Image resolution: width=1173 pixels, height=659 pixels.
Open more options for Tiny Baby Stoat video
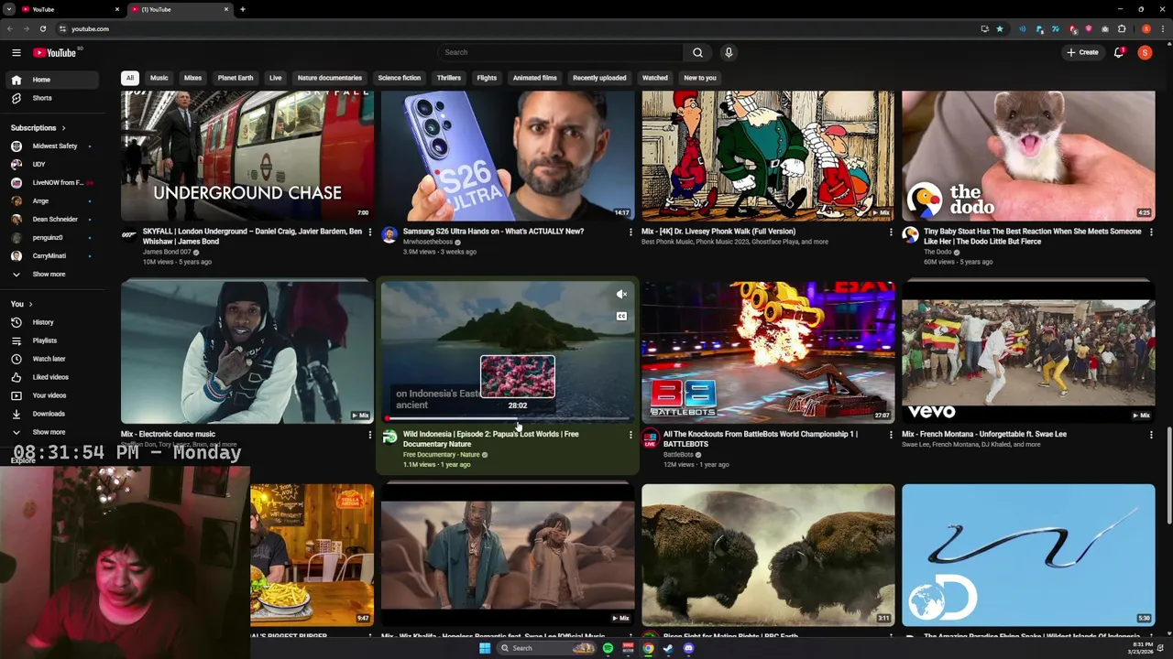(x=1151, y=232)
